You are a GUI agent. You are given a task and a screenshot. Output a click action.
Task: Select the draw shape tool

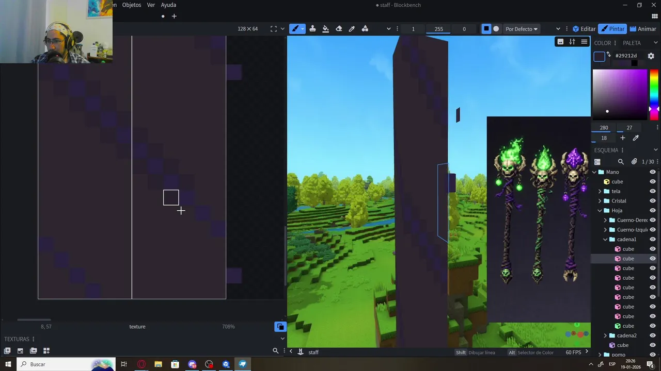pyautogui.click(x=365, y=29)
